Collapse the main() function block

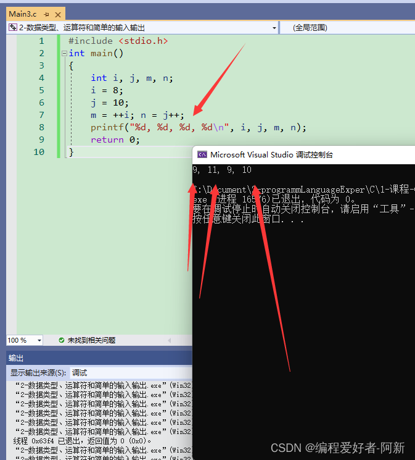click(64, 53)
